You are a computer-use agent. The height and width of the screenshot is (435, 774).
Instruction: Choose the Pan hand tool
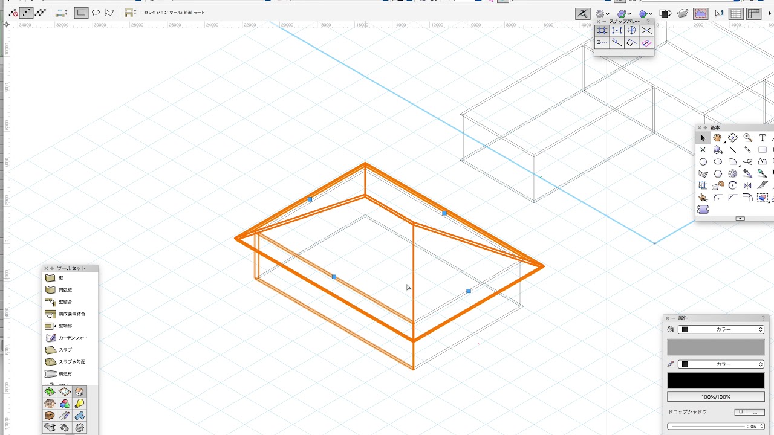click(717, 138)
